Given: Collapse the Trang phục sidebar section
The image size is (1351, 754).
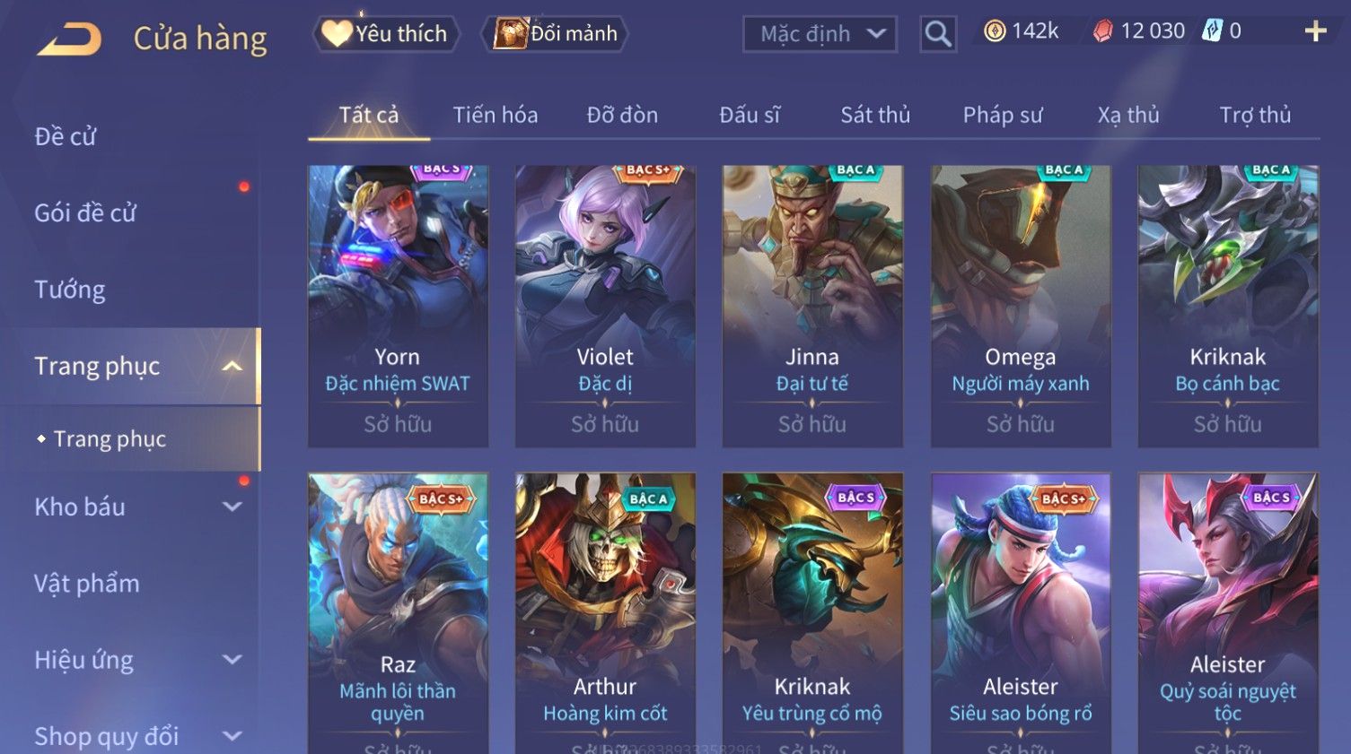Looking at the screenshot, I should (232, 367).
